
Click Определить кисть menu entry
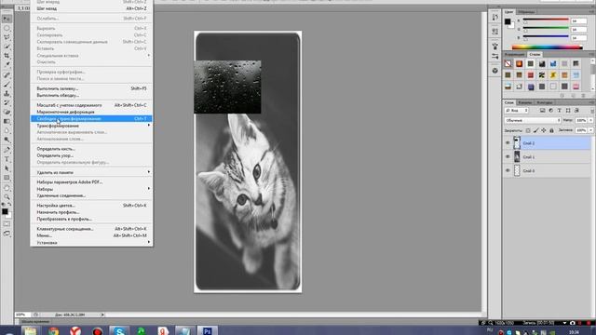[91, 149]
